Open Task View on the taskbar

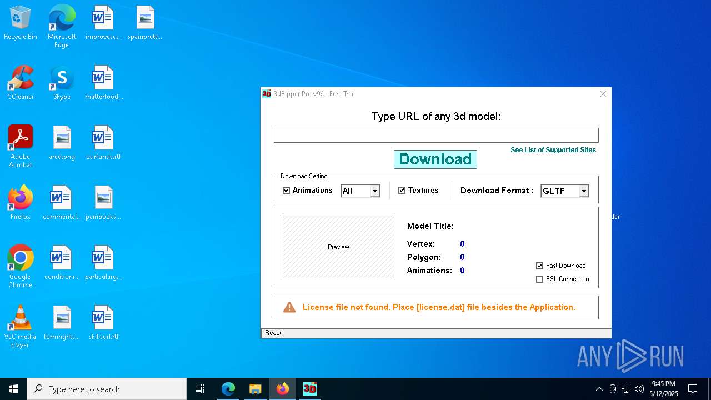pyautogui.click(x=200, y=389)
